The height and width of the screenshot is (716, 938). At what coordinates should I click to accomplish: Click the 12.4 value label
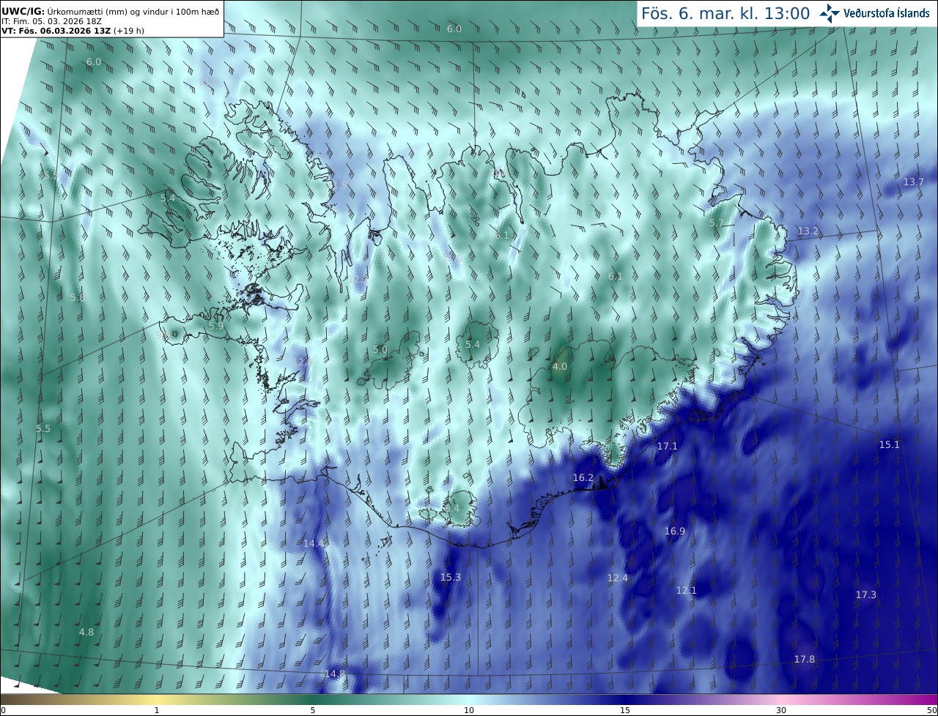coord(618,578)
